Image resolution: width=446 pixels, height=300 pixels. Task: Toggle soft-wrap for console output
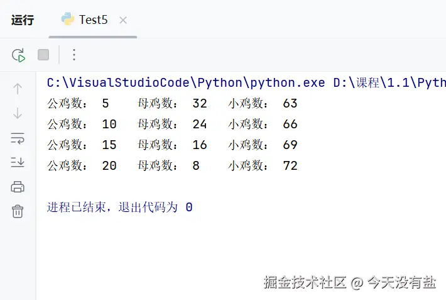point(18,138)
